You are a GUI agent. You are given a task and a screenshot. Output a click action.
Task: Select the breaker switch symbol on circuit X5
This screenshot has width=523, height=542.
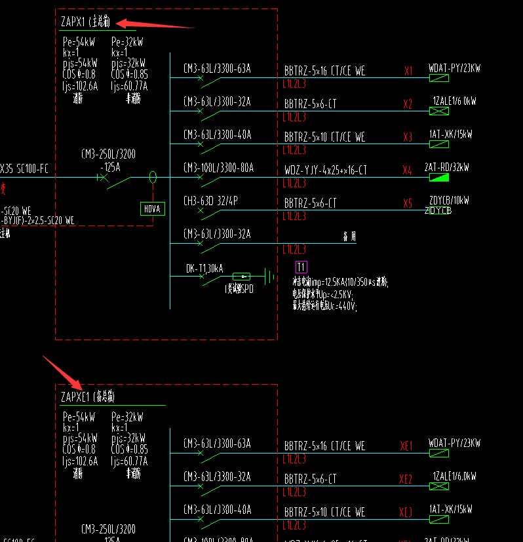(x=210, y=214)
